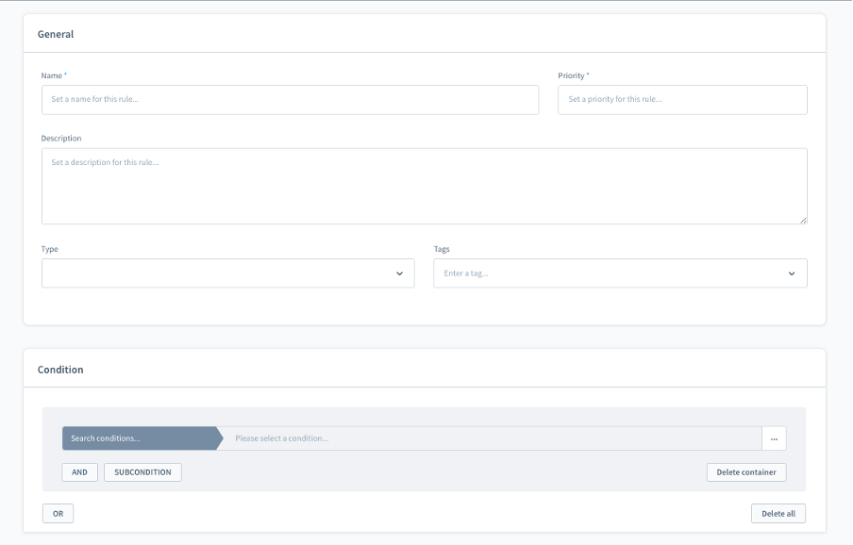This screenshot has width=853, height=545.
Task: Click the Delete container button
Action: (745, 472)
